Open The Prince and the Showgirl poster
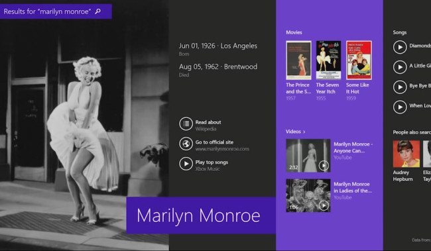Viewport: 431px width, 251px height. [x=298, y=60]
